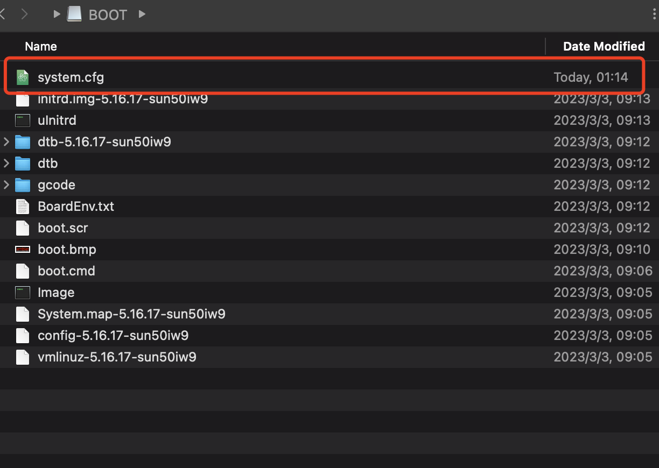
Task: Expand the dtb folder disclosure arrow
Action: pos(6,164)
